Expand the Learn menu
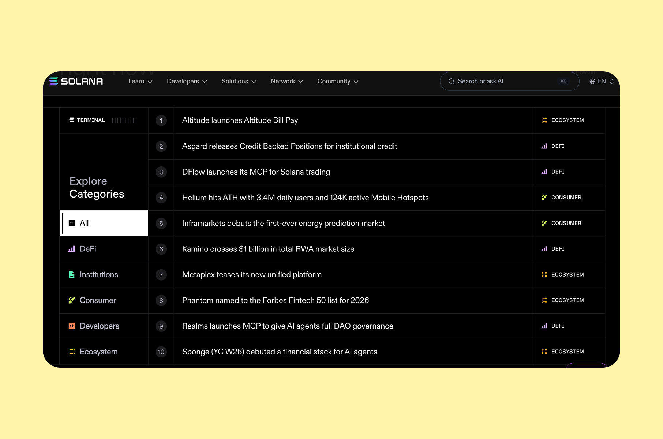 [140, 81]
